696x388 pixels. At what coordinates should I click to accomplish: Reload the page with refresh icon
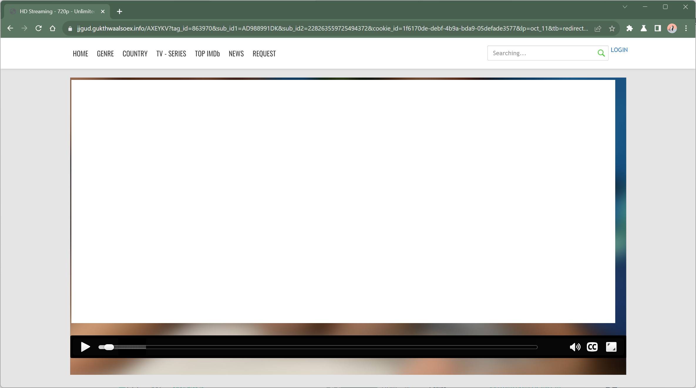(x=38, y=28)
